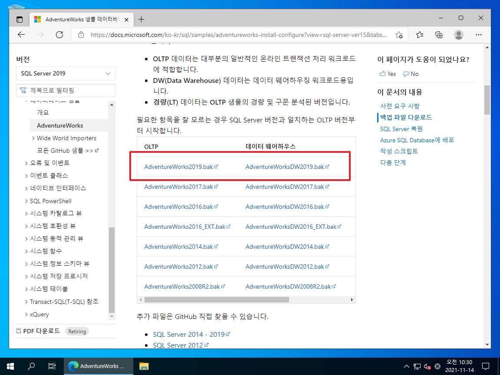
Task: Expand 이벤트 클래스 node
Action: tap(26, 176)
